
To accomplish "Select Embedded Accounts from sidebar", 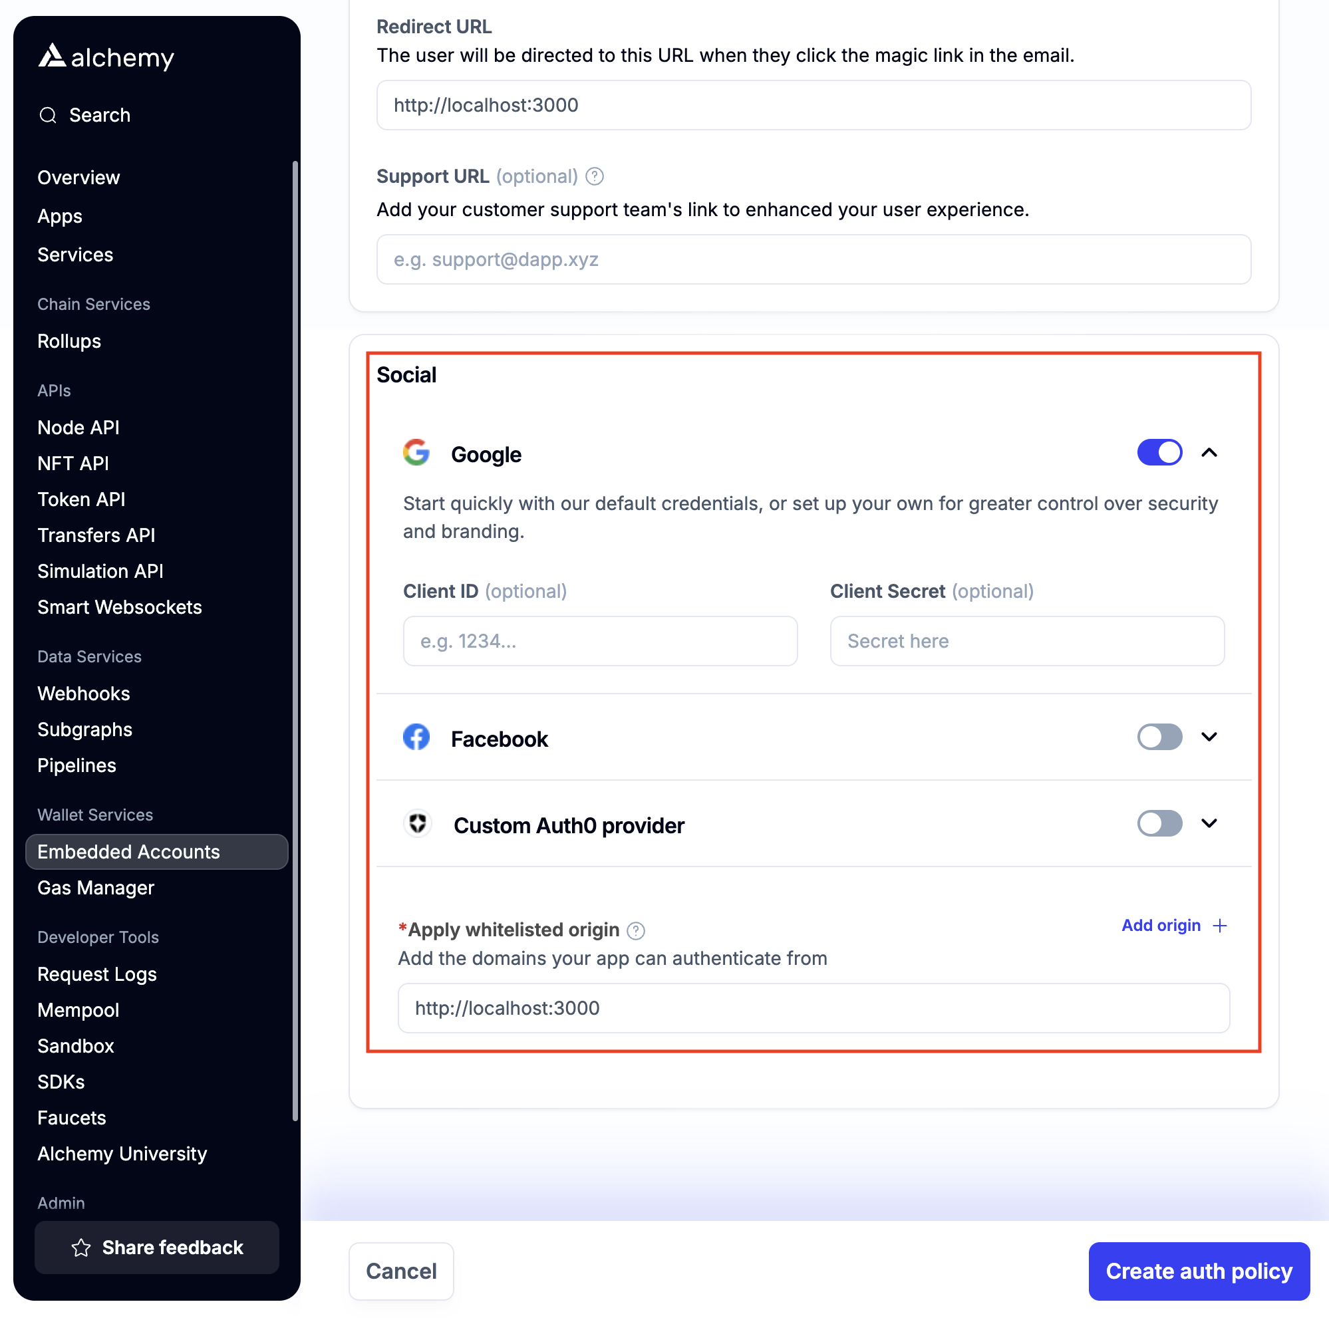I will (128, 852).
